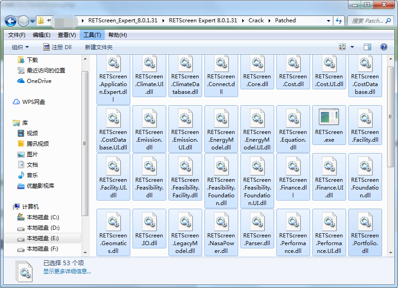Open recent locations history dropdown
Viewport: 398px width, 288px height.
click(x=32, y=21)
